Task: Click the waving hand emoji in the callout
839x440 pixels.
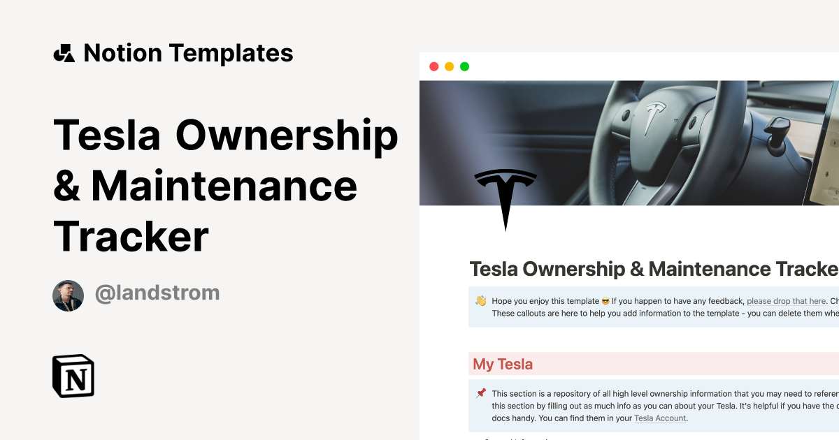Action: click(480, 300)
